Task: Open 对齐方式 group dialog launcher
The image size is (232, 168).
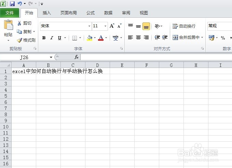Action: (202, 48)
